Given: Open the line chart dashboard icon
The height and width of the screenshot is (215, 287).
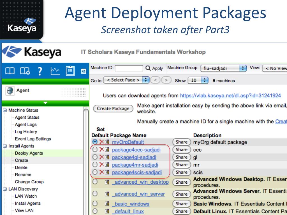Looking at the screenshot, I should click(55, 71).
